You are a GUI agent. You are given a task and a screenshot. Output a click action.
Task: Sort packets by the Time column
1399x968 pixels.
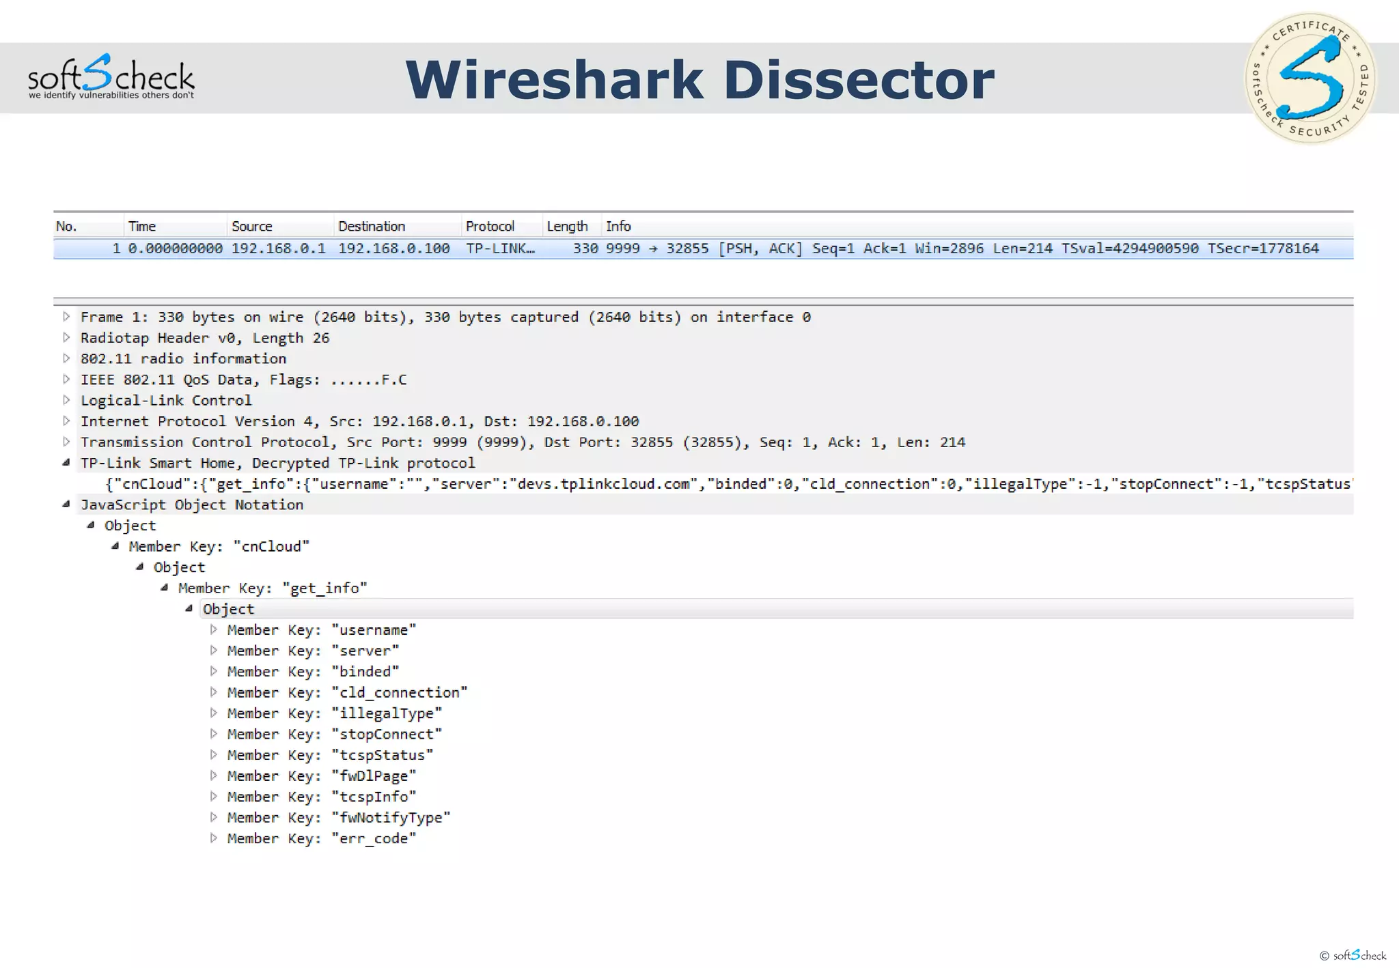(x=175, y=226)
